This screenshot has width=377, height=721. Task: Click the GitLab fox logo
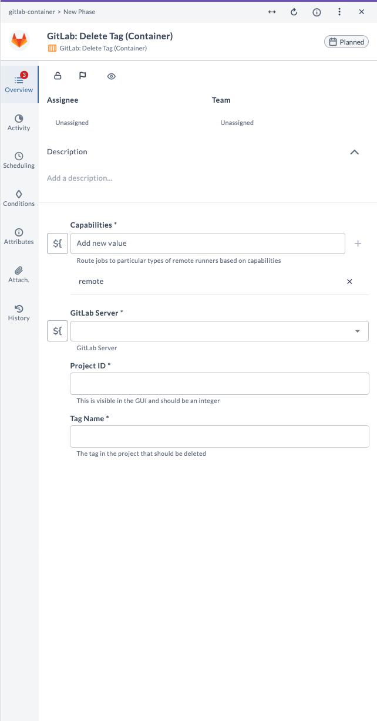(x=19, y=41)
